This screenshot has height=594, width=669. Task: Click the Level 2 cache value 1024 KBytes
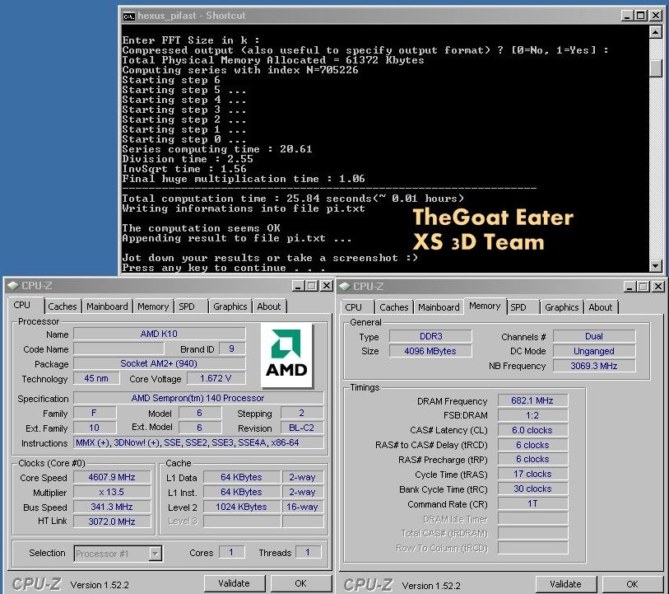pos(241,507)
